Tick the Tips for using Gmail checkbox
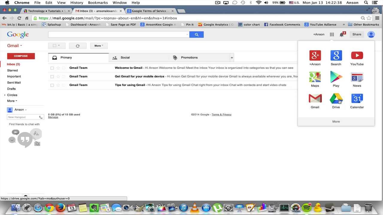The width and height of the screenshot is (383, 215). pyautogui.click(x=52, y=85)
